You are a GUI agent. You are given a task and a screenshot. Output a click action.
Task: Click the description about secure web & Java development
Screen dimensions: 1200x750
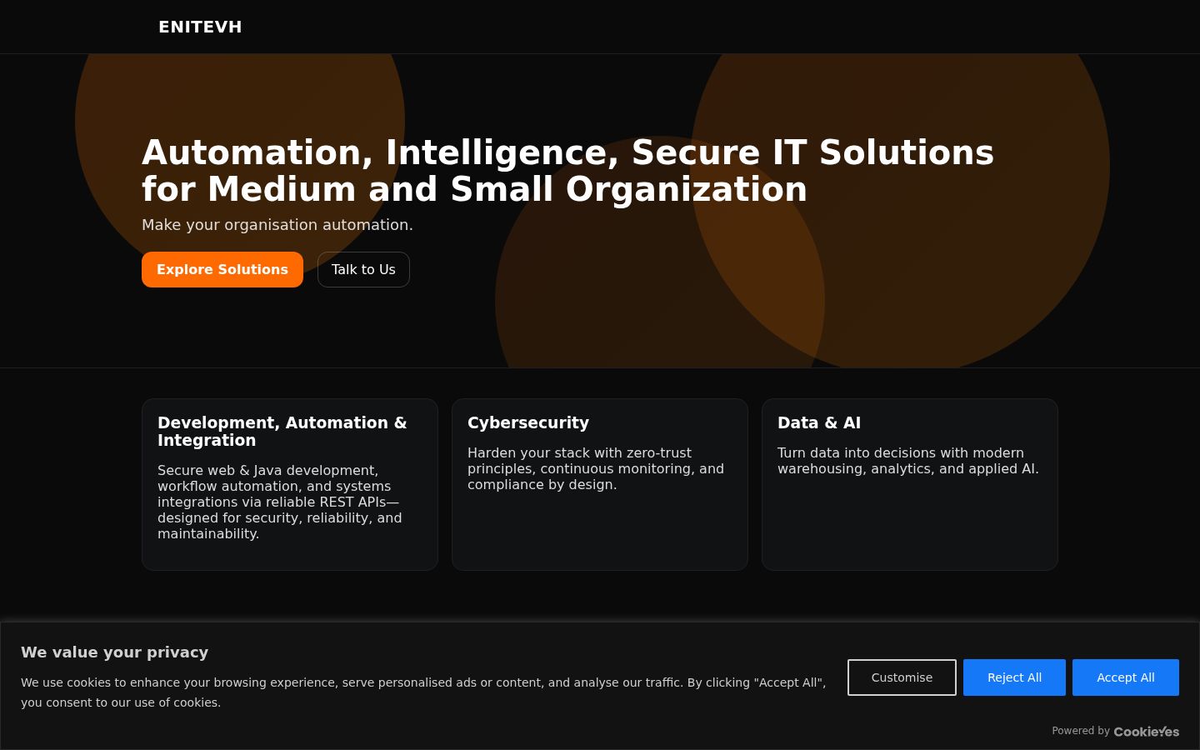pos(280,502)
